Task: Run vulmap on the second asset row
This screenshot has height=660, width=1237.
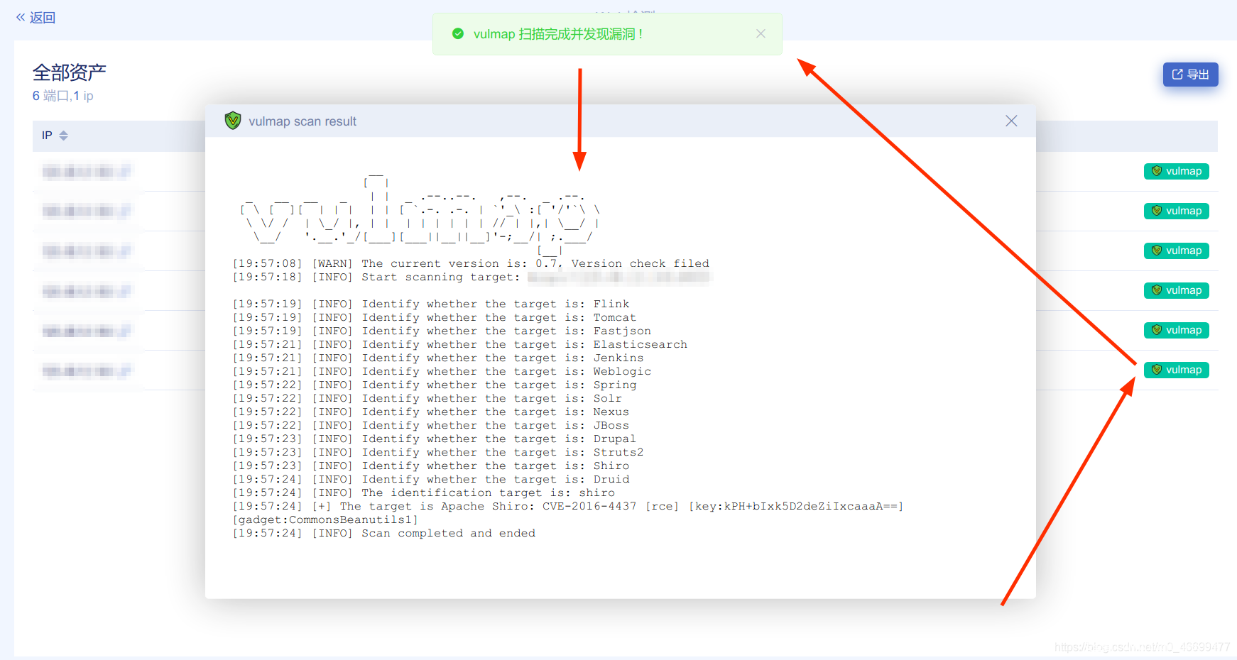Action: [x=1177, y=211]
